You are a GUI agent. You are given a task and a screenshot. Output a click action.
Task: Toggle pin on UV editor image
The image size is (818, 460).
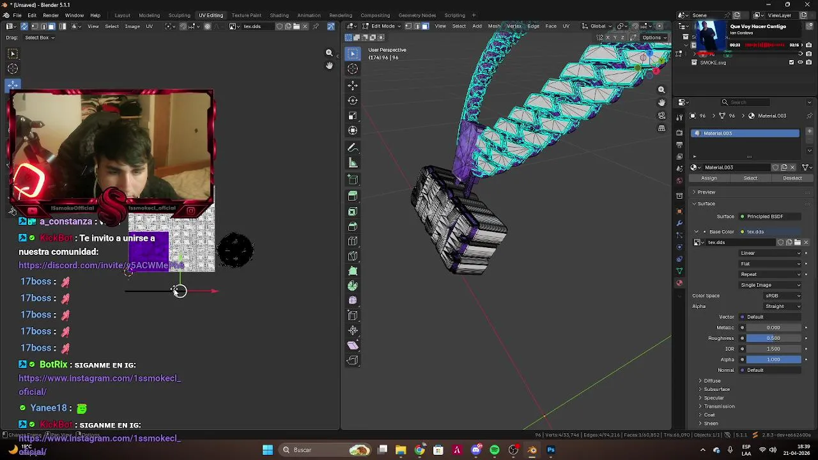[315, 26]
